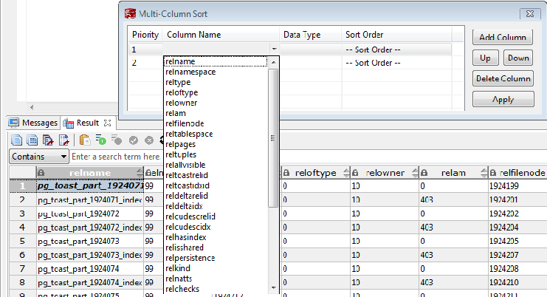Click the paste clipboard icon
Screen dimensions: 547x297
point(84,140)
